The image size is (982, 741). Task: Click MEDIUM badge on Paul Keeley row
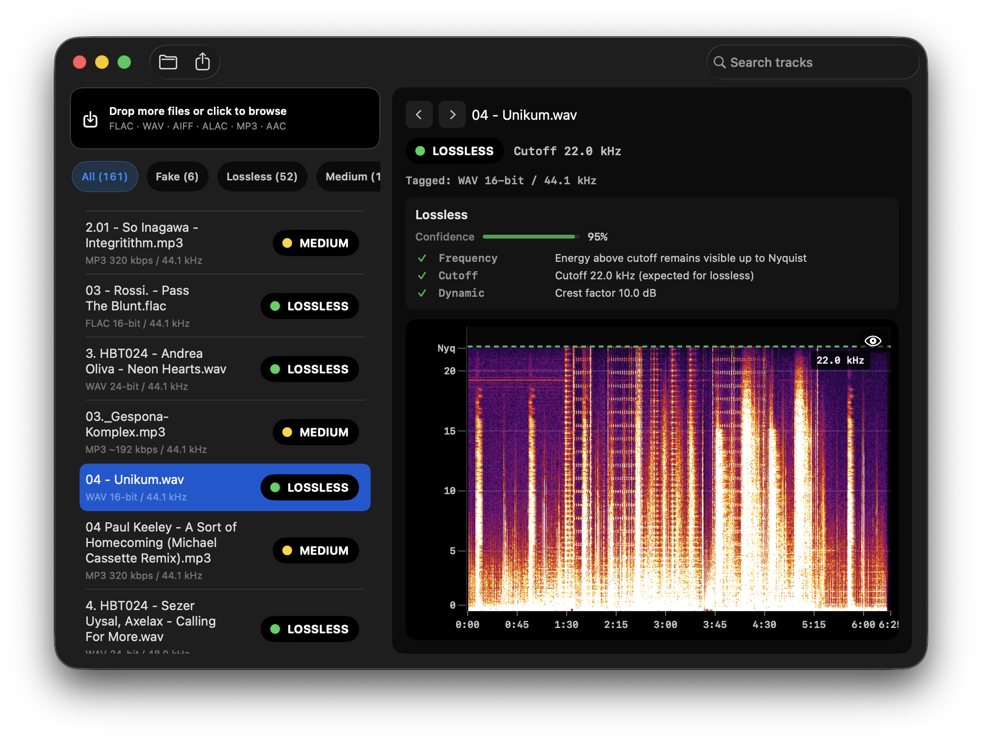(x=315, y=550)
